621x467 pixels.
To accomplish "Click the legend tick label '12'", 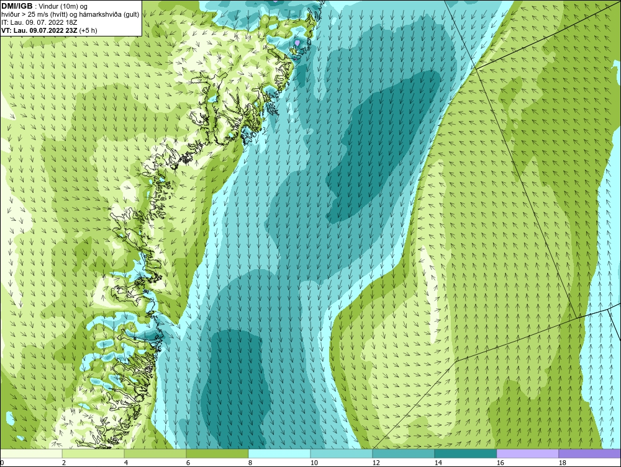I will (x=376, y=463).
